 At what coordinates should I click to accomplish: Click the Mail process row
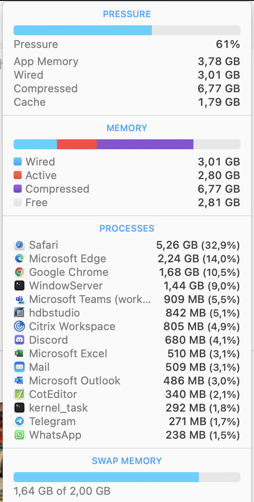127,367
